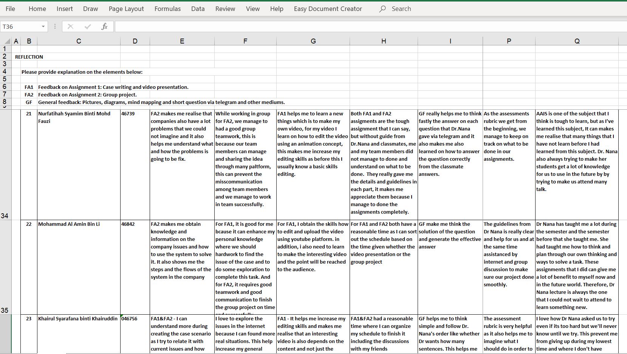Viewport: 627px width, 354px height.
Task: Click cell 'The guidelines from Dr Nana is really clear'
Action: [x=509, y=267]
